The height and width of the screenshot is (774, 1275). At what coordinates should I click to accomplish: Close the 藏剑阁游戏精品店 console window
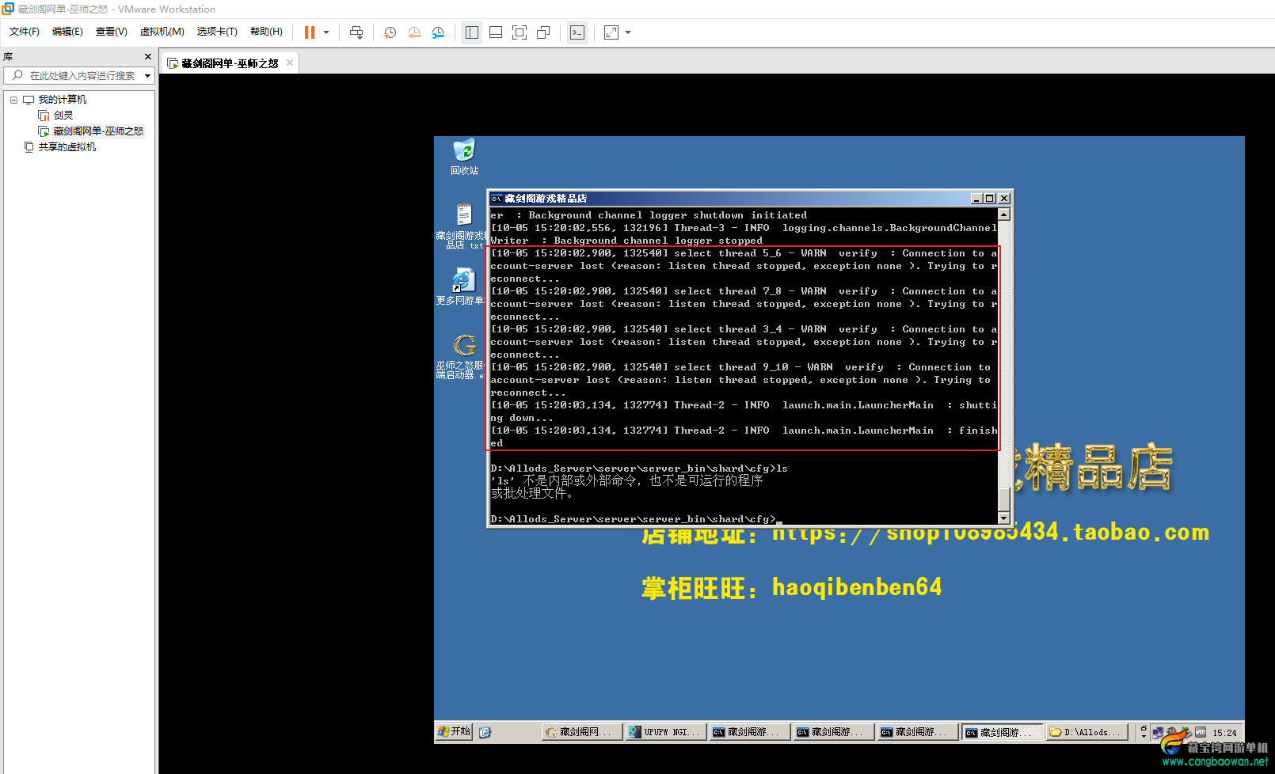click(1004, 199)
